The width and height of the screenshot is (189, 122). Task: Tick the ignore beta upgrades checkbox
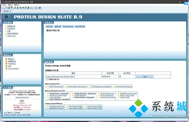coord(47,80)
